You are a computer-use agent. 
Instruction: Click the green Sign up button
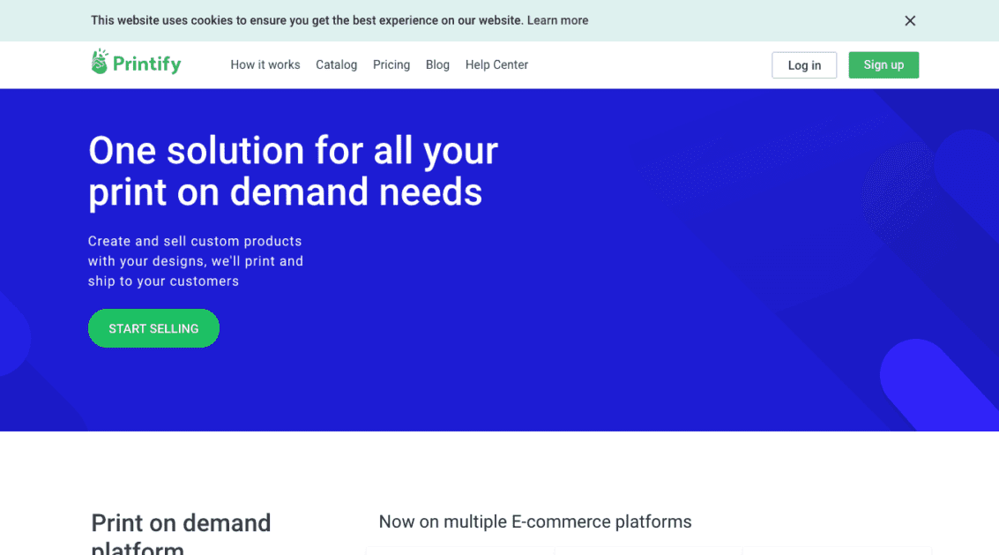click(x=883, y=65)
